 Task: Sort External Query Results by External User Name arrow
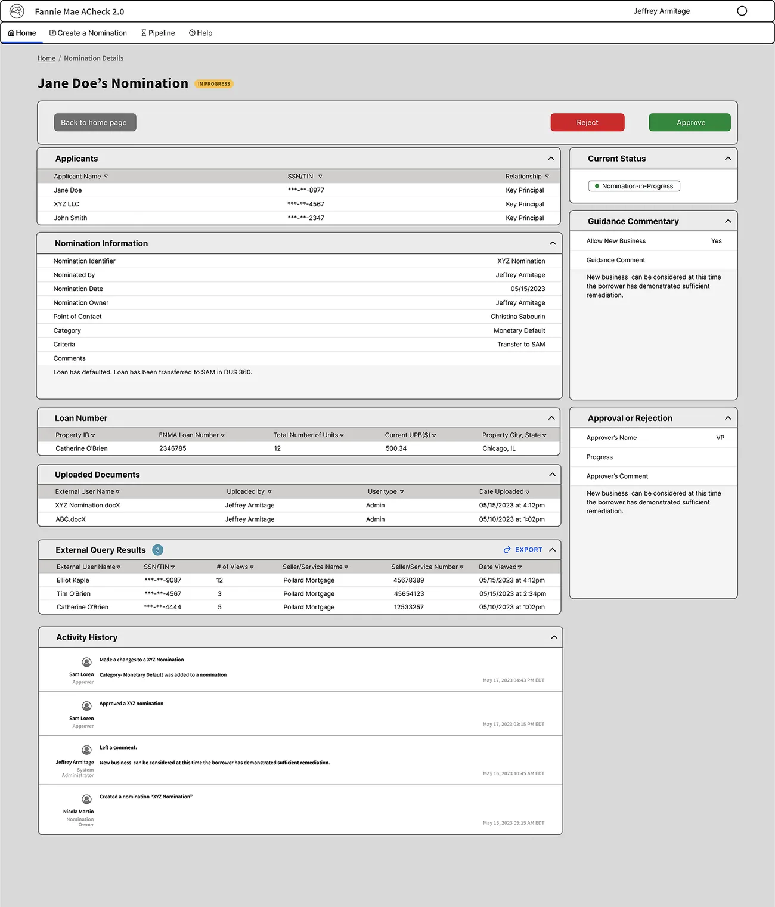[118, 567]
